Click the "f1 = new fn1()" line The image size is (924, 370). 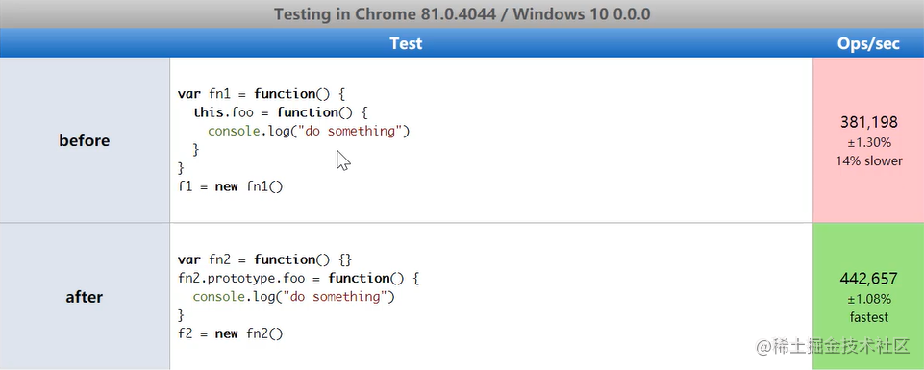point(231,186)
